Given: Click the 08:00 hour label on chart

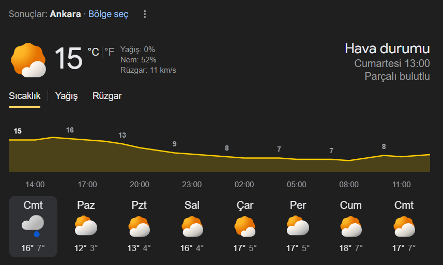Looking at the screenshot, I should (x=349, y=185).
